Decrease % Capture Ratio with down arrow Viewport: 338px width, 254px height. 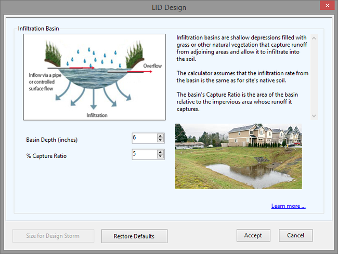(160, 157)
